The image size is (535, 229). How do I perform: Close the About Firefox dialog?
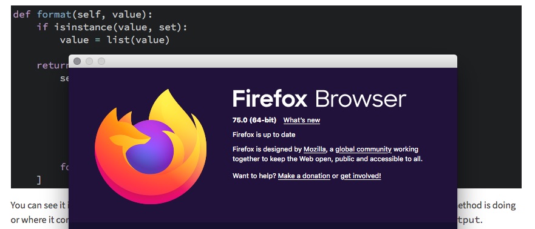click(x=77, y=61)
